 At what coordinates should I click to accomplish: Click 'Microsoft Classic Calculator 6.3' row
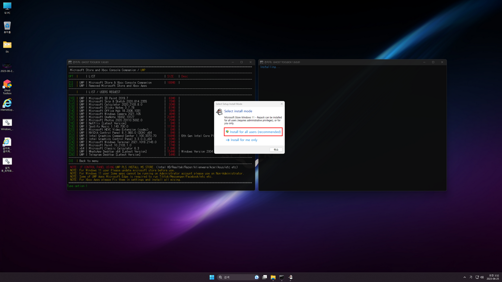point(124,149)
